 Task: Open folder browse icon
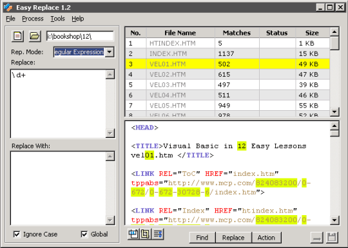pyautogui.click(x=35, y=36)
